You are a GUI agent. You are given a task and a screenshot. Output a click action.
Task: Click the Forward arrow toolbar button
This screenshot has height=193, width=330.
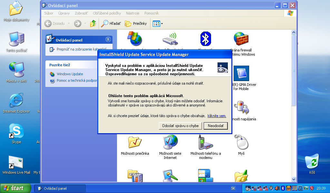(78, 23)
